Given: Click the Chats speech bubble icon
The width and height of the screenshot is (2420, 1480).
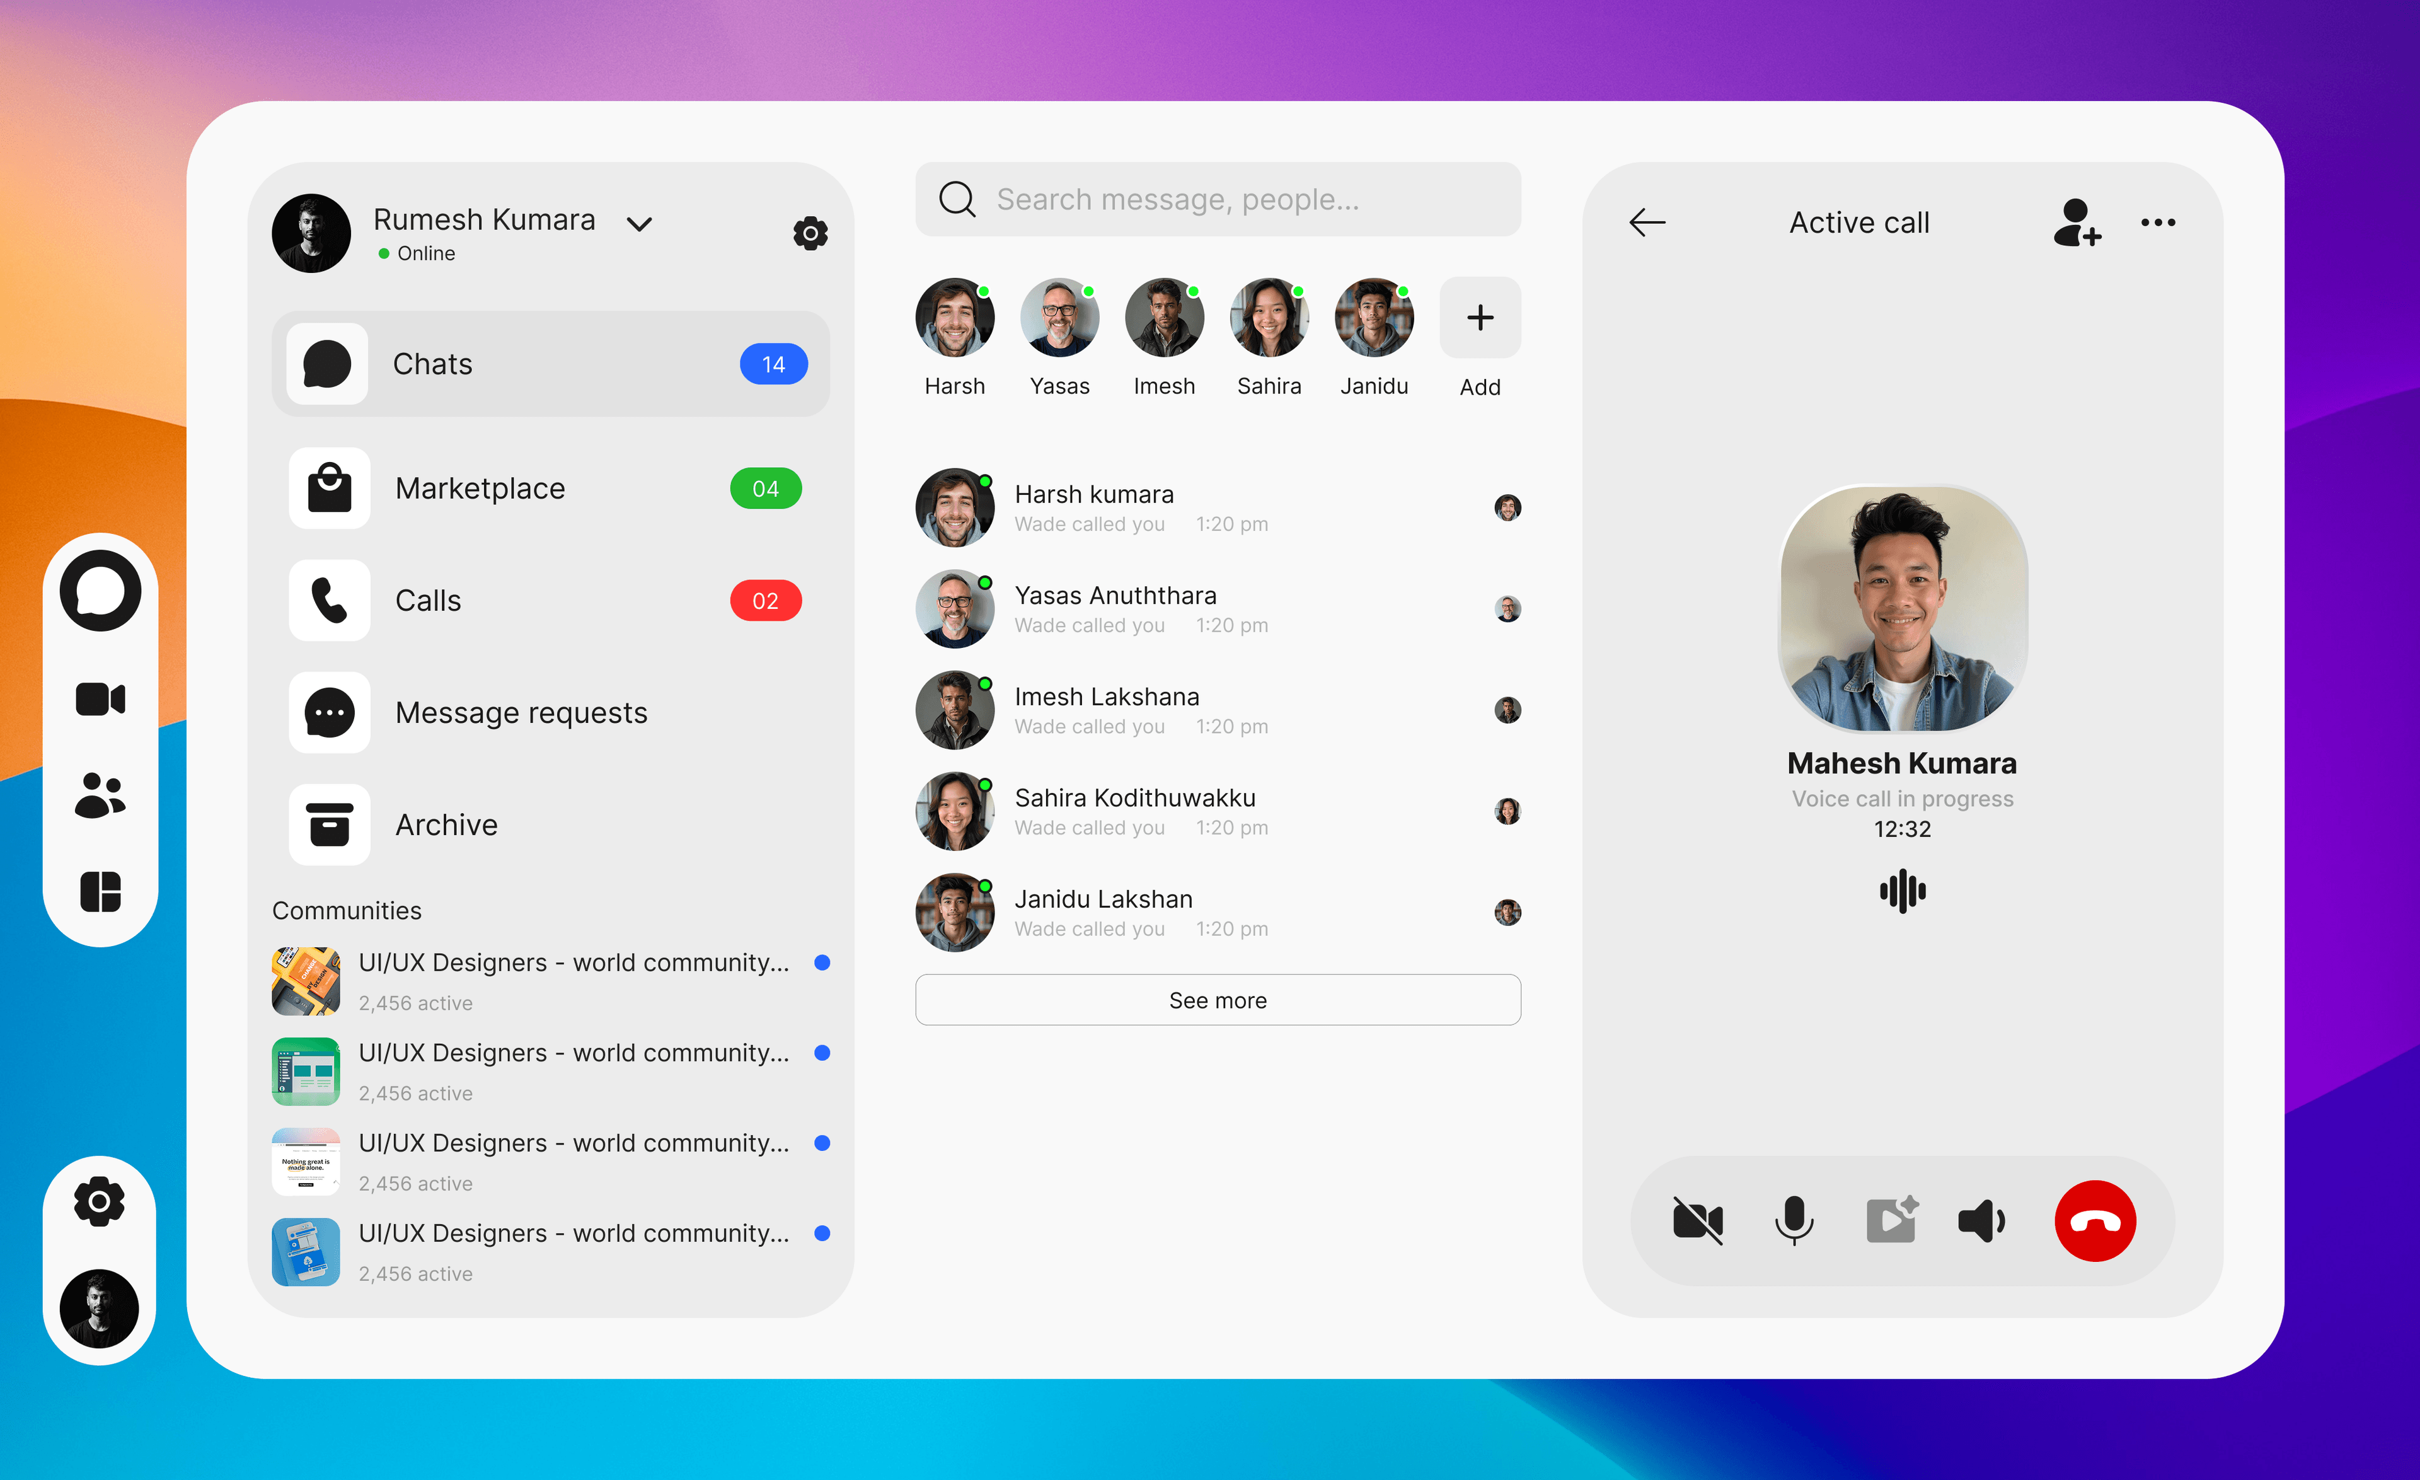Looking at the screenshot, I should [x=327, y=364].
